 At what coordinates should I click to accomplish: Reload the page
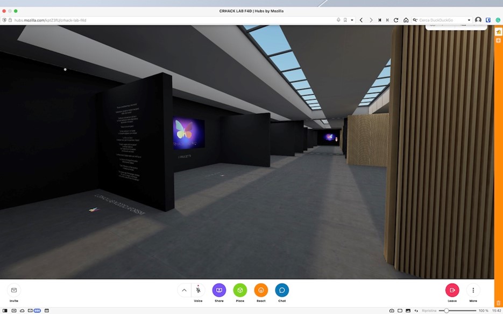pos(396,20)
